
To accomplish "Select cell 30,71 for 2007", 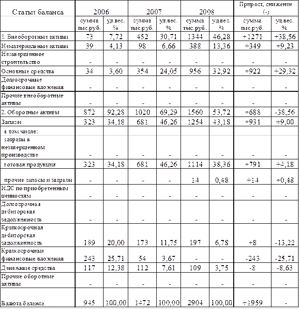I will point(169,36).
